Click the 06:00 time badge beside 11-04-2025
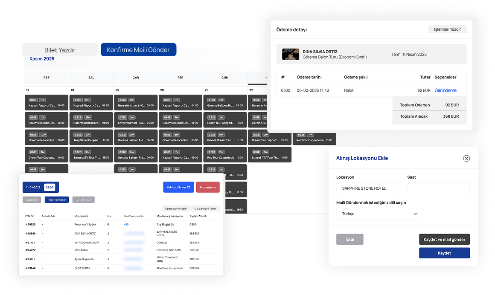Image resolution: width=495 pixels, height=295 pixels. (x=49, y=187)
